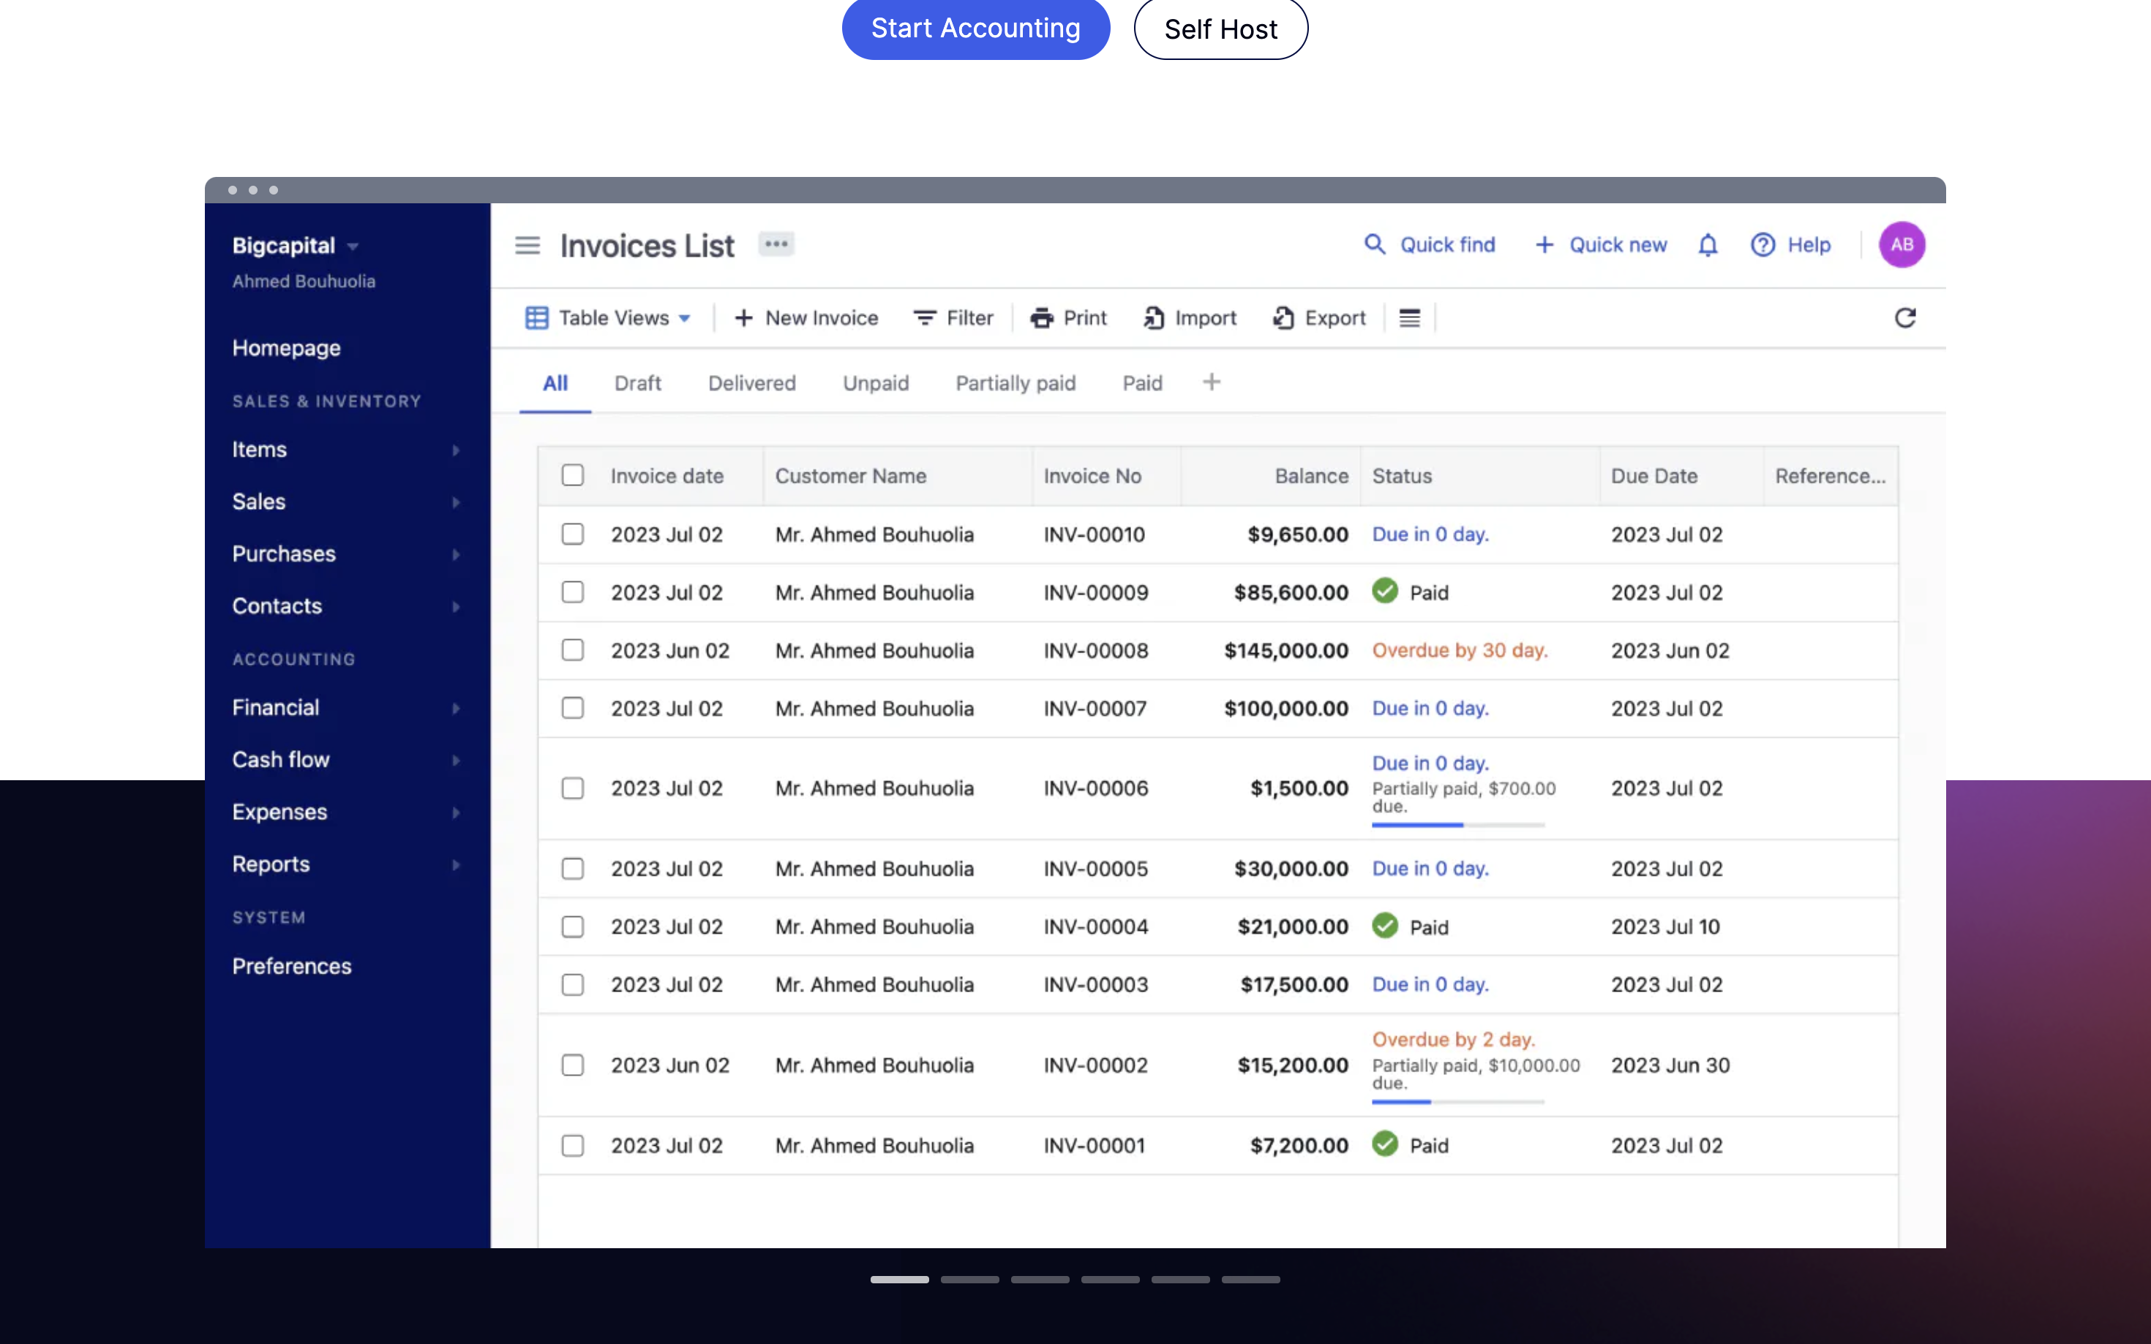Select the checkbox for invoice INV-00008
2151x1344 pixels.
tap(573, 651)
